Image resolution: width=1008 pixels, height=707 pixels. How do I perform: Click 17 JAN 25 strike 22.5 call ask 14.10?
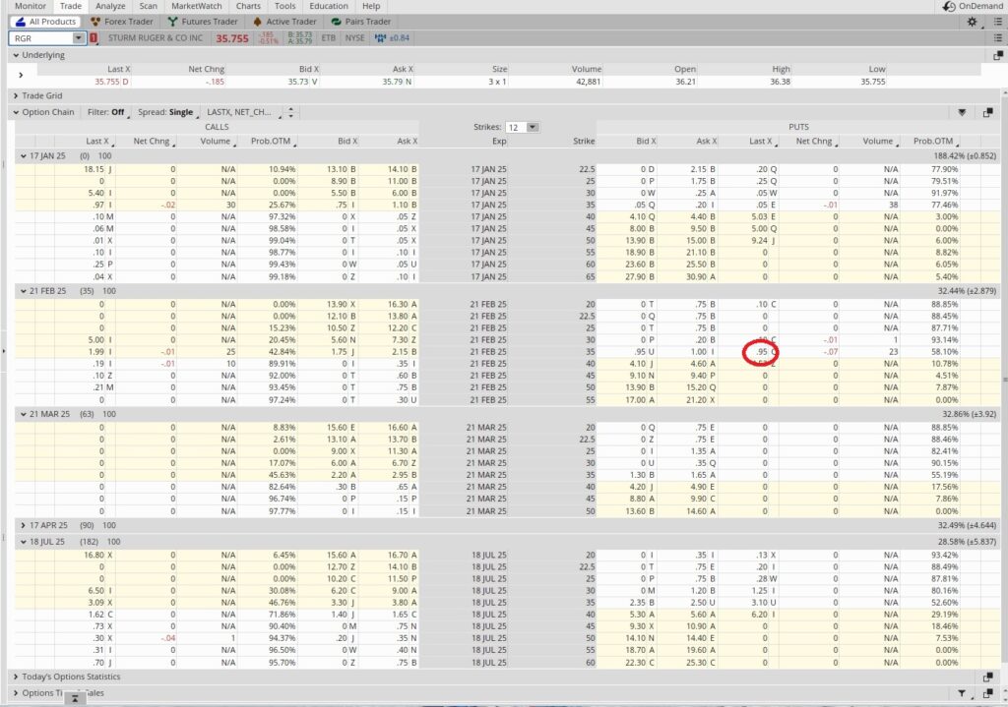[398, 169]
